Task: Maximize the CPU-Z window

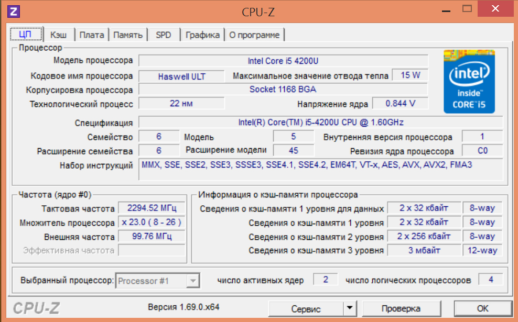Action: (467, 9)
